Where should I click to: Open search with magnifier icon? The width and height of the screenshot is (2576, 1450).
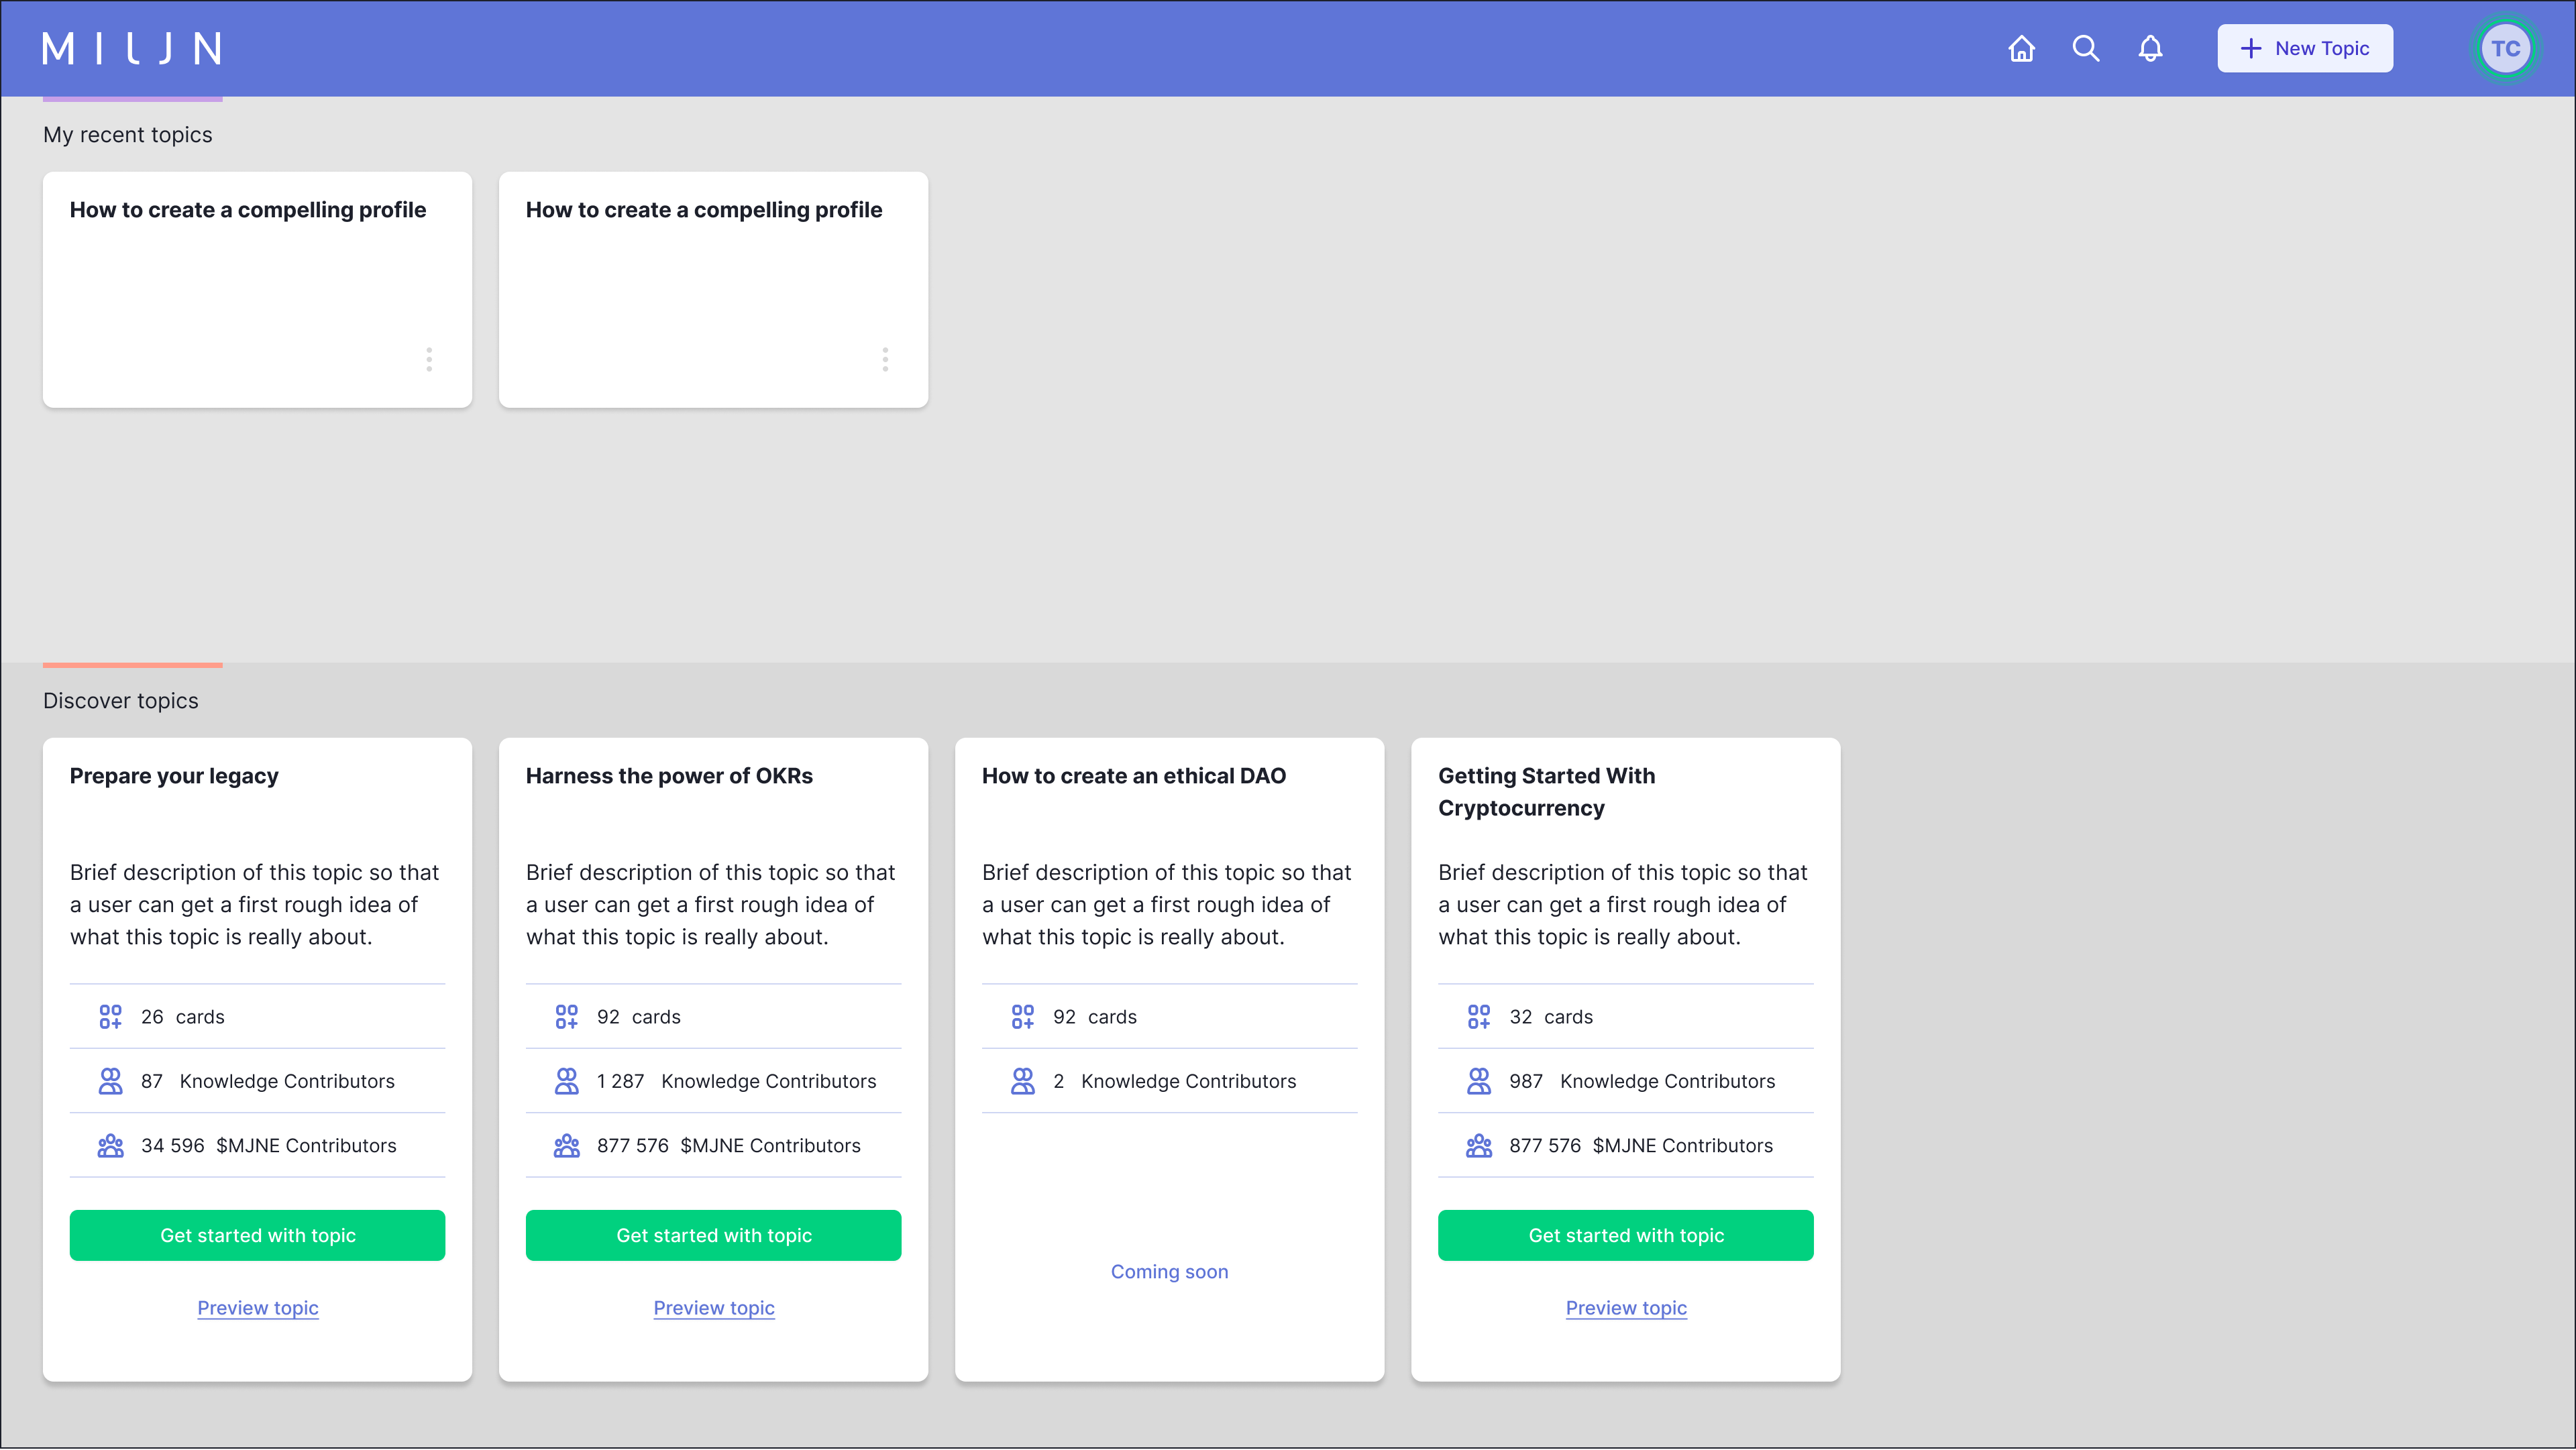(x=2085, y=48)
